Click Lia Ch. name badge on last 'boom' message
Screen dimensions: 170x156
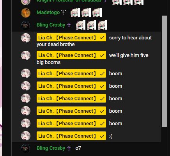point(71,123)
